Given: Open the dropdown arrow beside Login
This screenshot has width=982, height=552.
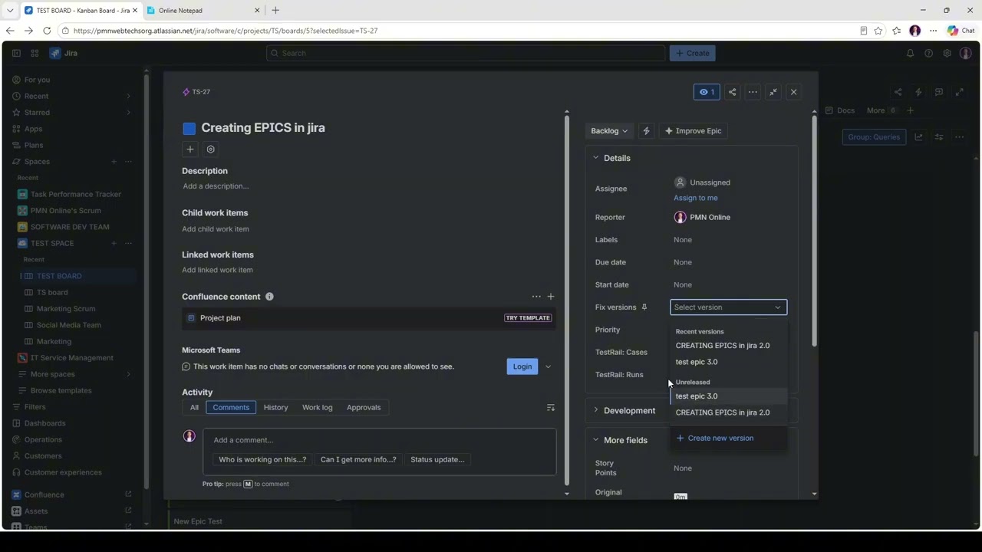Looking at the screenshot, I should point(548,366).
